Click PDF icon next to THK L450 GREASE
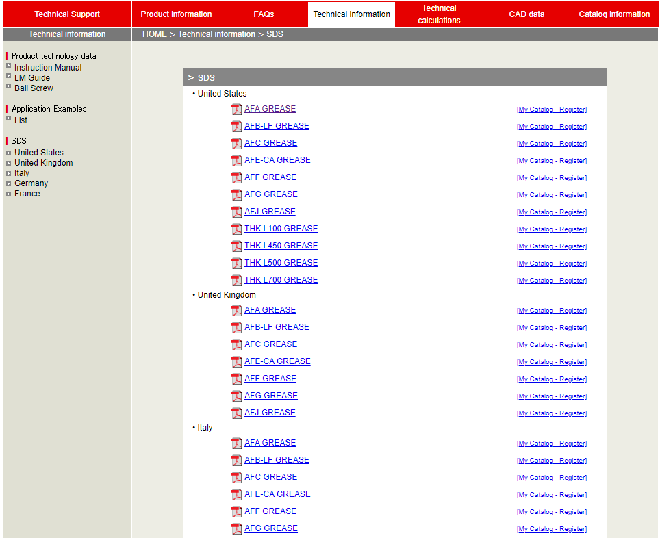Image resolution: width=660 pixels, height=538 pixels. click(236, 246)
